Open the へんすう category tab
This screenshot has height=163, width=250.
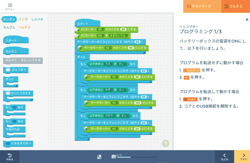(25, 27)
